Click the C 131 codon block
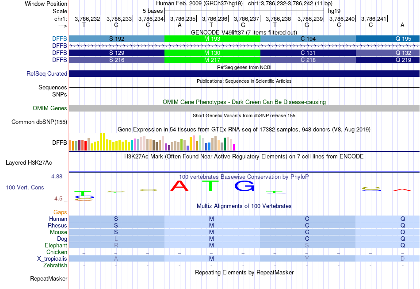Viewport: 420px width, 289px height. click(x=308, y=53)
